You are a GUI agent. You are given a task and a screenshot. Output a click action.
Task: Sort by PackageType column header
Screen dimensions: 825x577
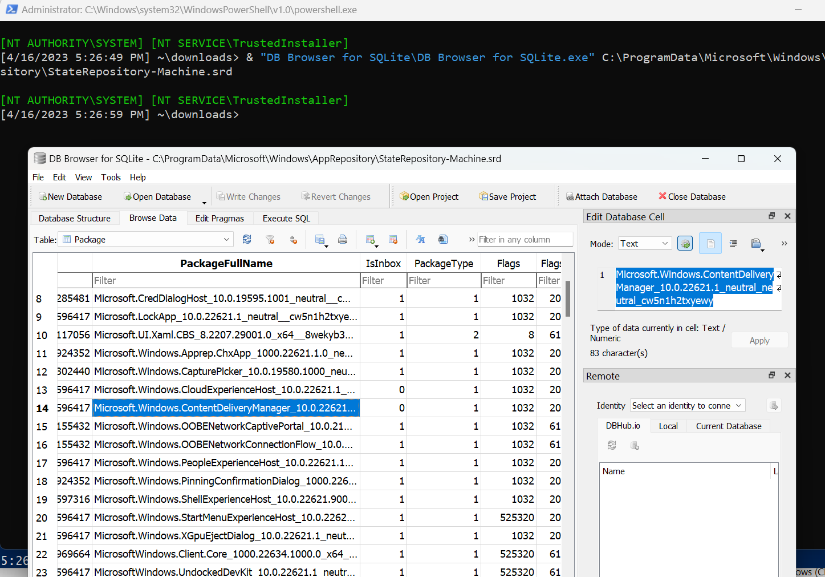click(x=444, y=264)
